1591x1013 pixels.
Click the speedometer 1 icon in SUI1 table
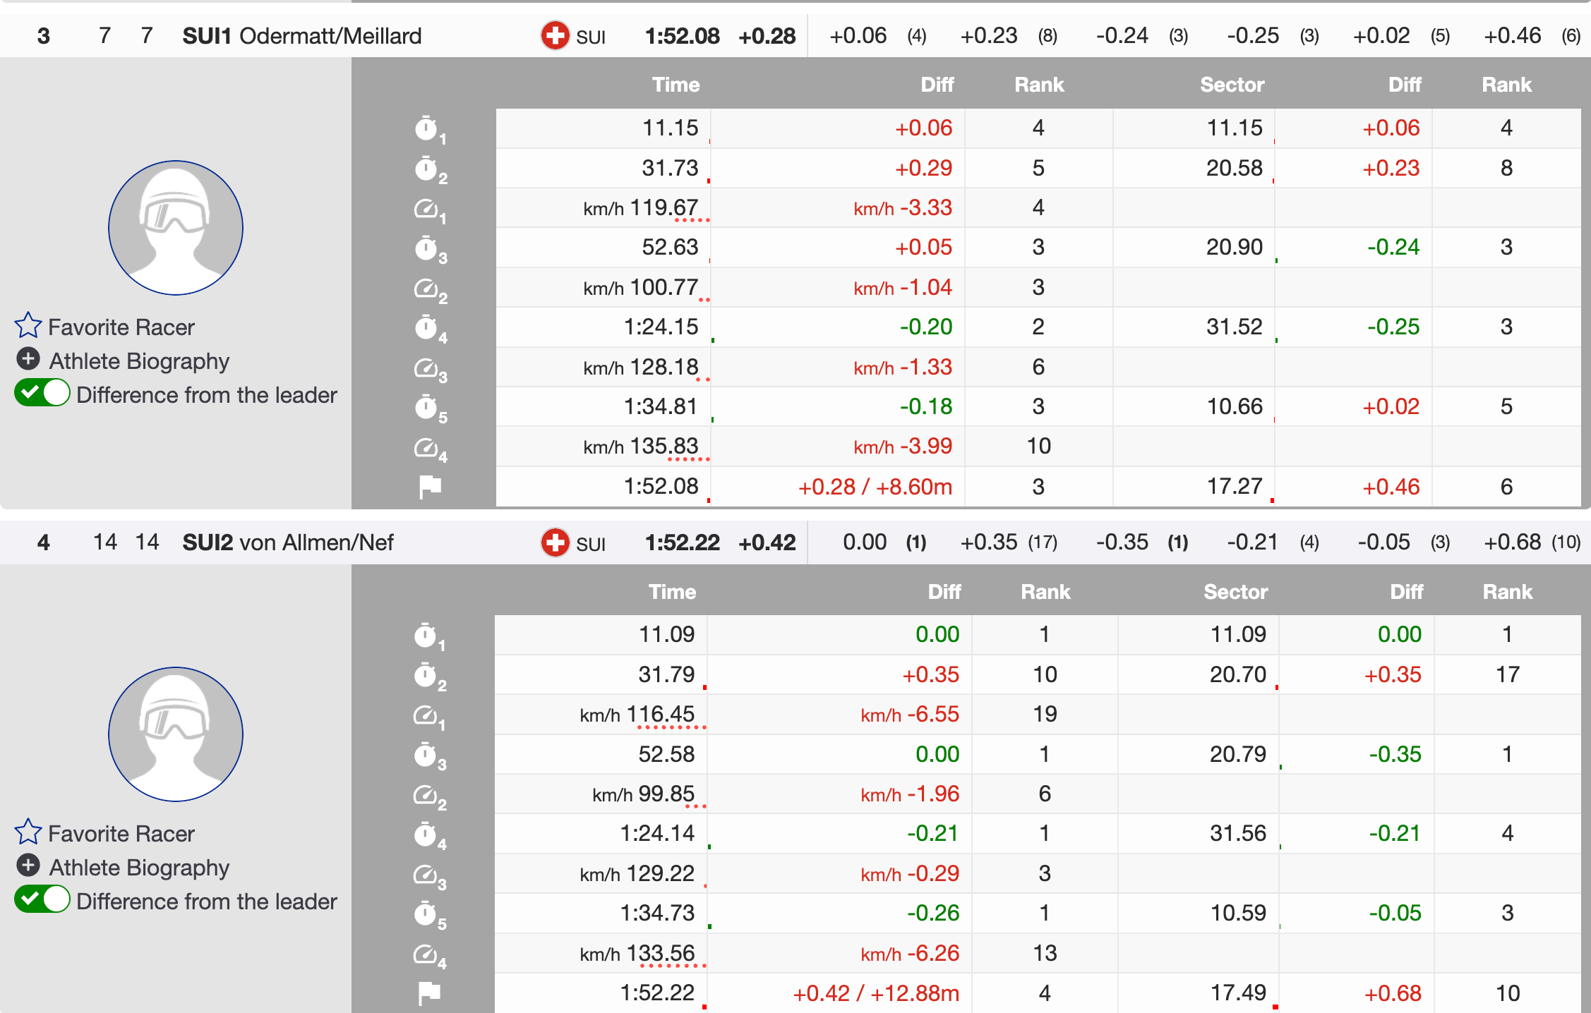(426, 208)
